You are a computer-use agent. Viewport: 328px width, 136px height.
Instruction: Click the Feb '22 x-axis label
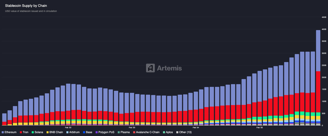pyautogui.click(x=68, y=127)
